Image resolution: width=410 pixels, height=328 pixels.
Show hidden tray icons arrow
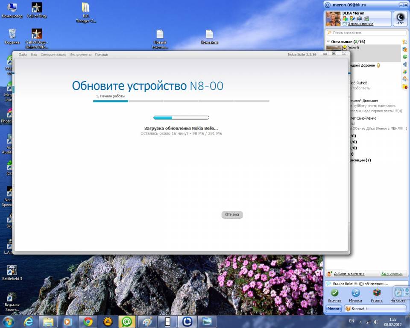click(x=360, y=322)
